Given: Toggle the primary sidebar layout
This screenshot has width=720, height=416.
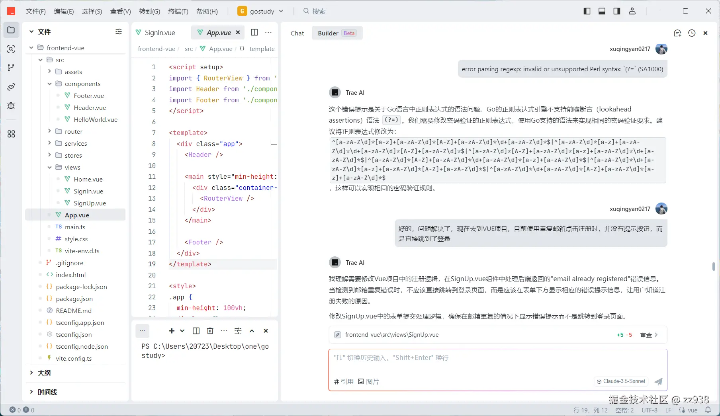Looking at the screenshot, I should pyautogui.click(x=587, y=11).
